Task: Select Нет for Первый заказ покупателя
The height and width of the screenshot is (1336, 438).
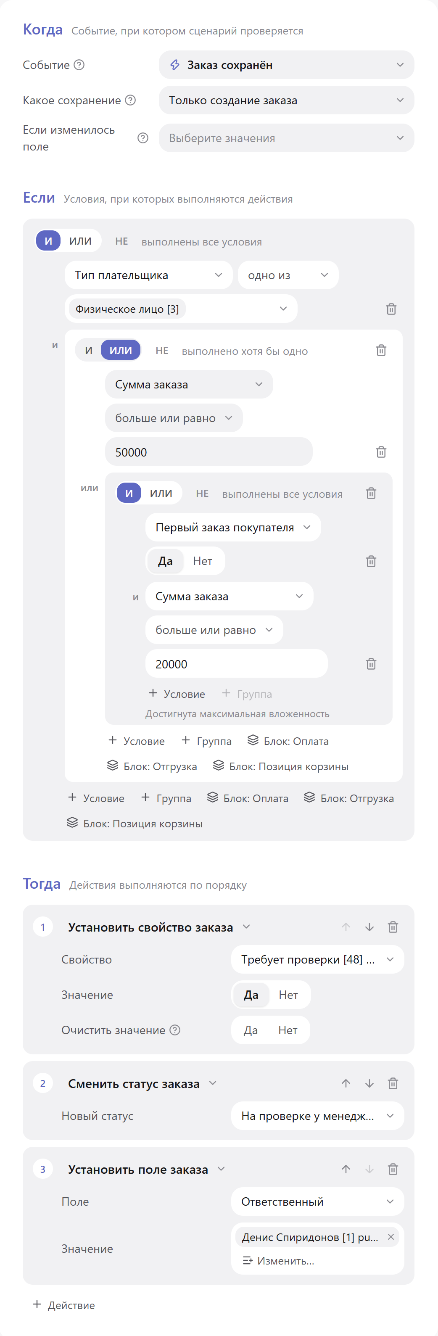Action: [x=203, y=561]
